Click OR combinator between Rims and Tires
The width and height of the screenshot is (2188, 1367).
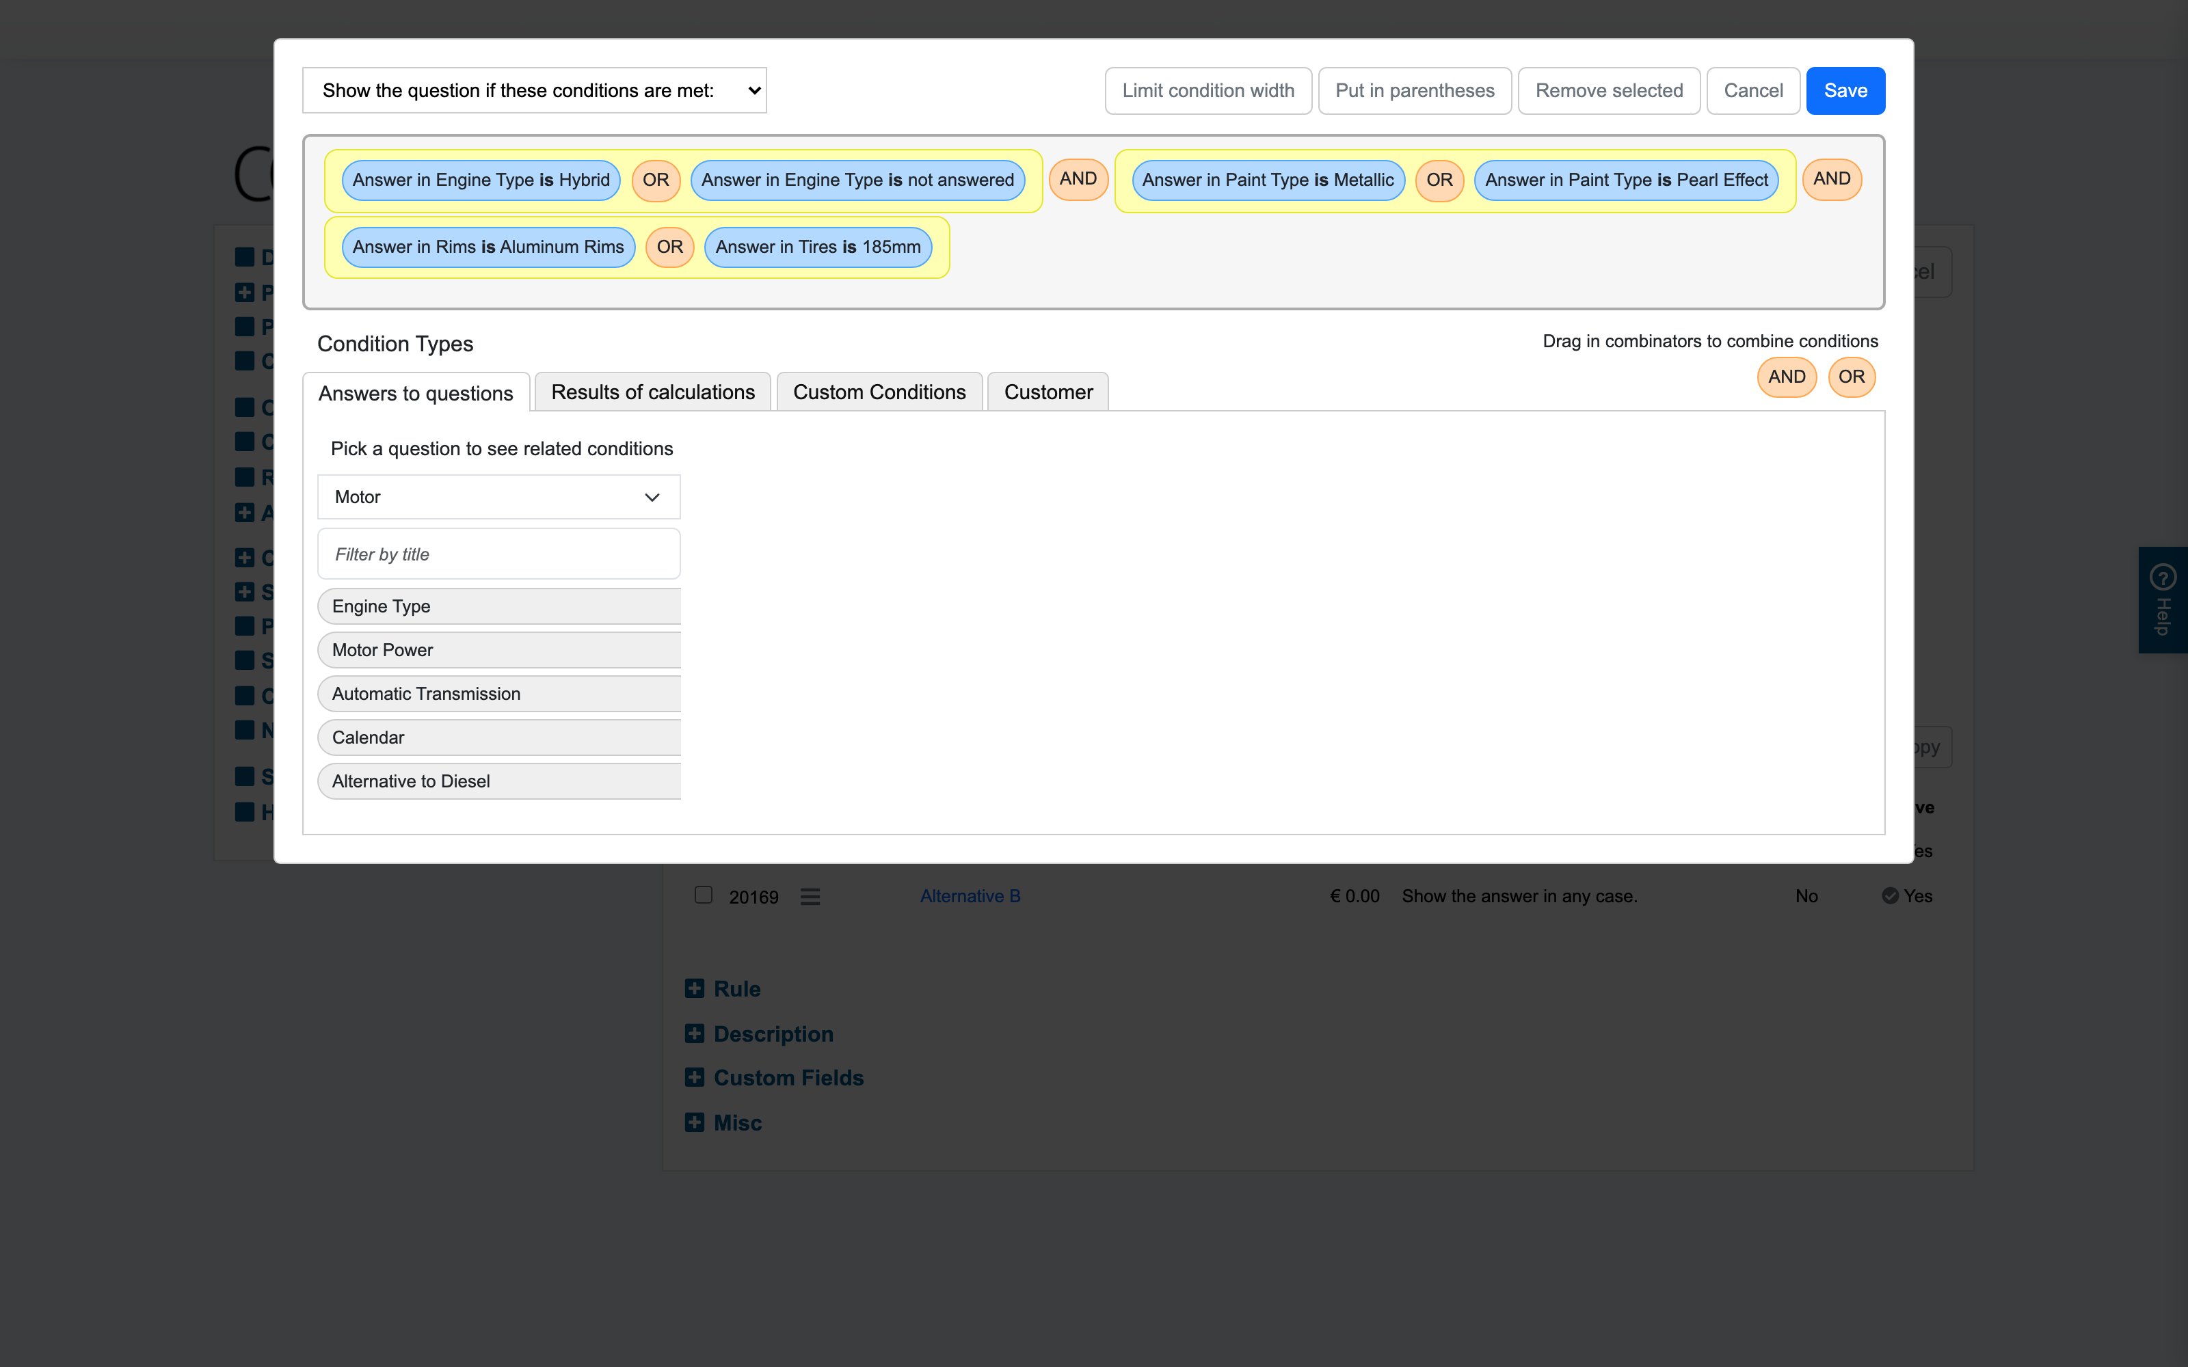(x=670, y=247)
